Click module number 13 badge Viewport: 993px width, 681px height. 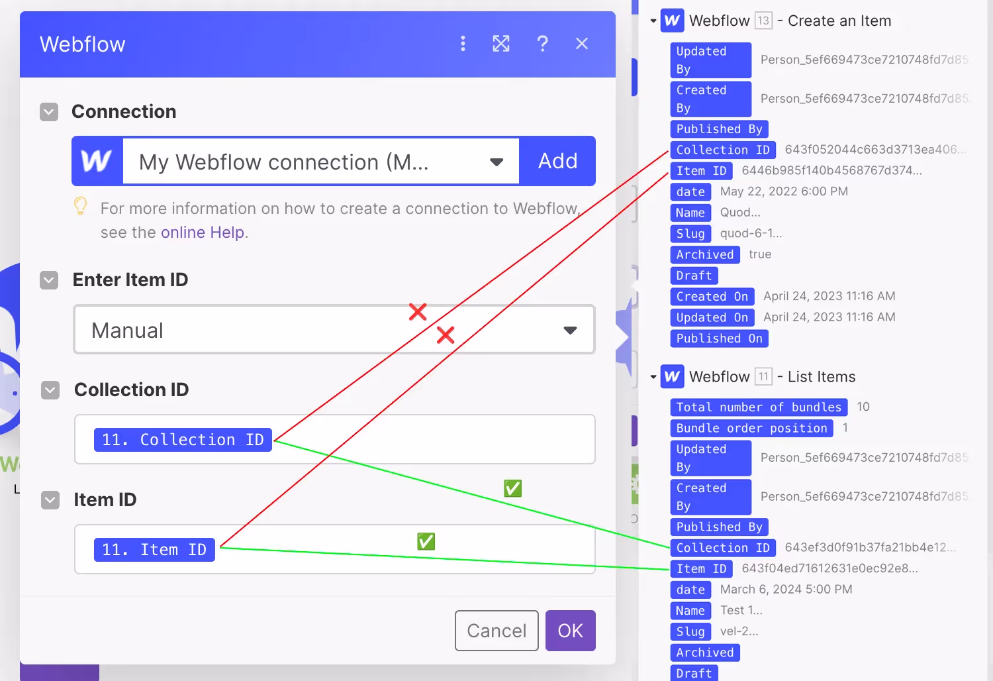[763, 21]
